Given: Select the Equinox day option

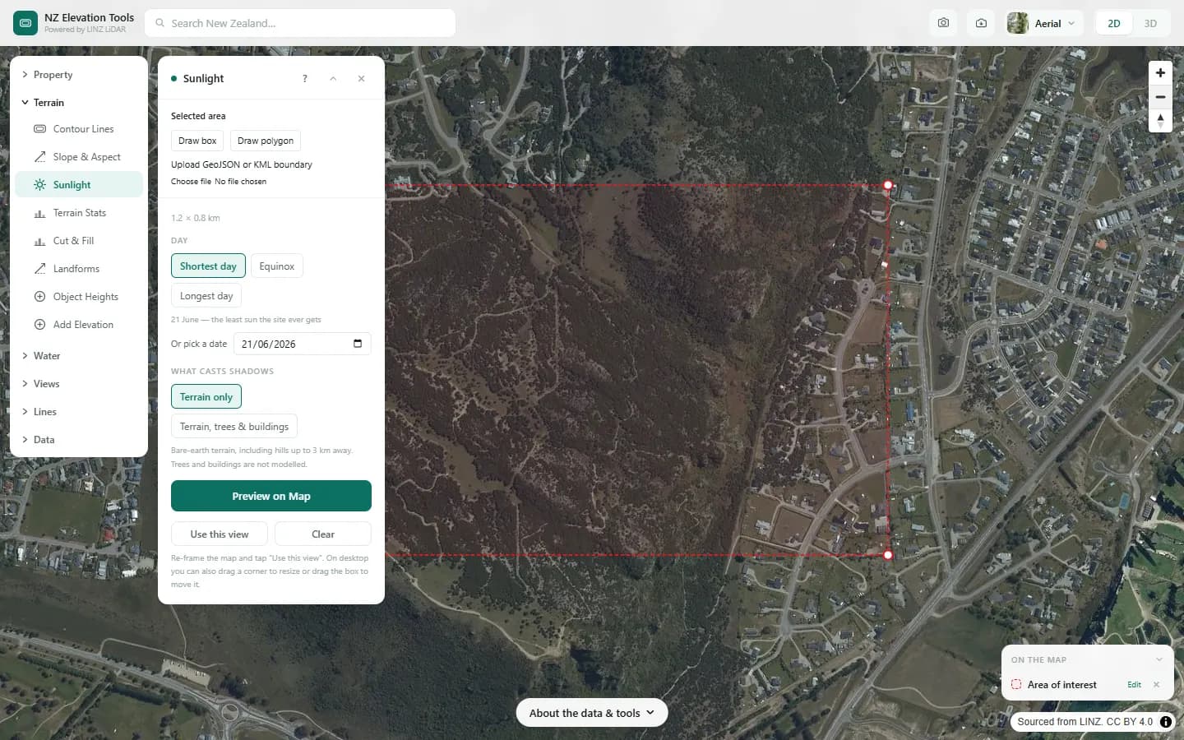Looking at the screenshot, I should 276,266.
